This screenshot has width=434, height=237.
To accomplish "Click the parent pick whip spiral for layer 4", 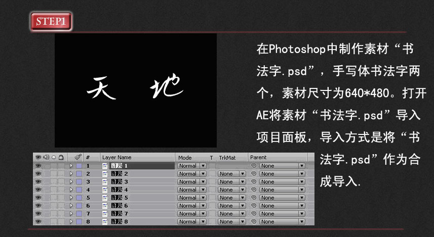I will pos(254,190).
